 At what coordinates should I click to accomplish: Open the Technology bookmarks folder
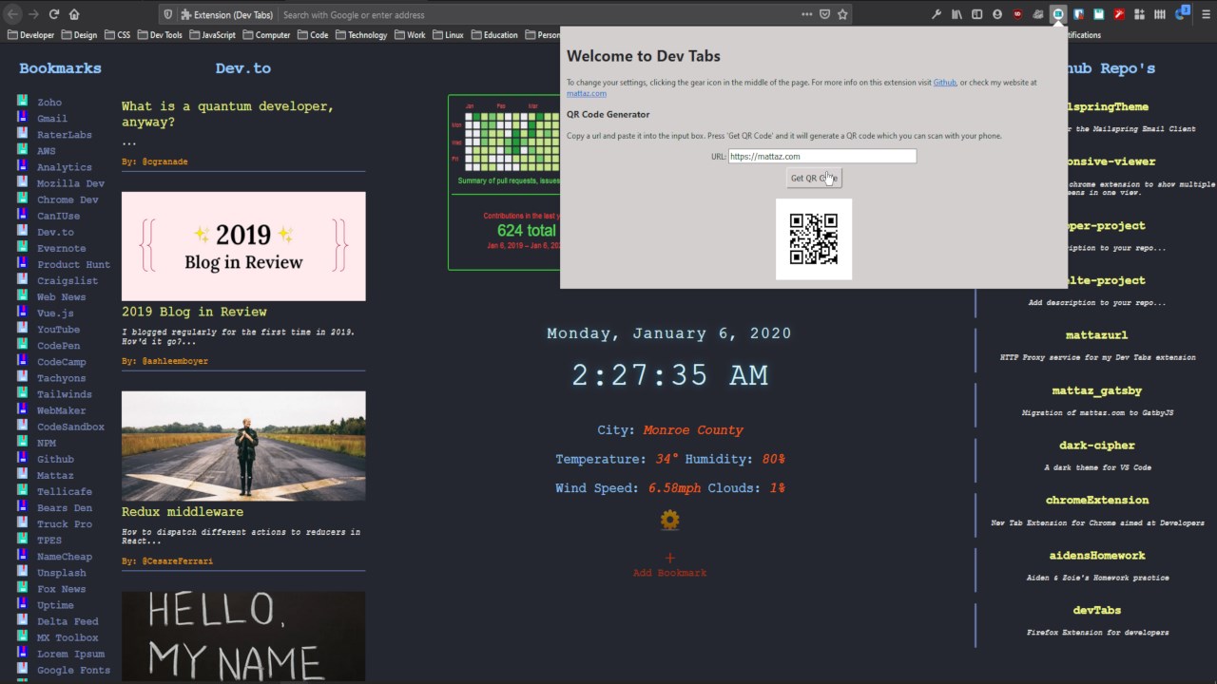(360, 35)
